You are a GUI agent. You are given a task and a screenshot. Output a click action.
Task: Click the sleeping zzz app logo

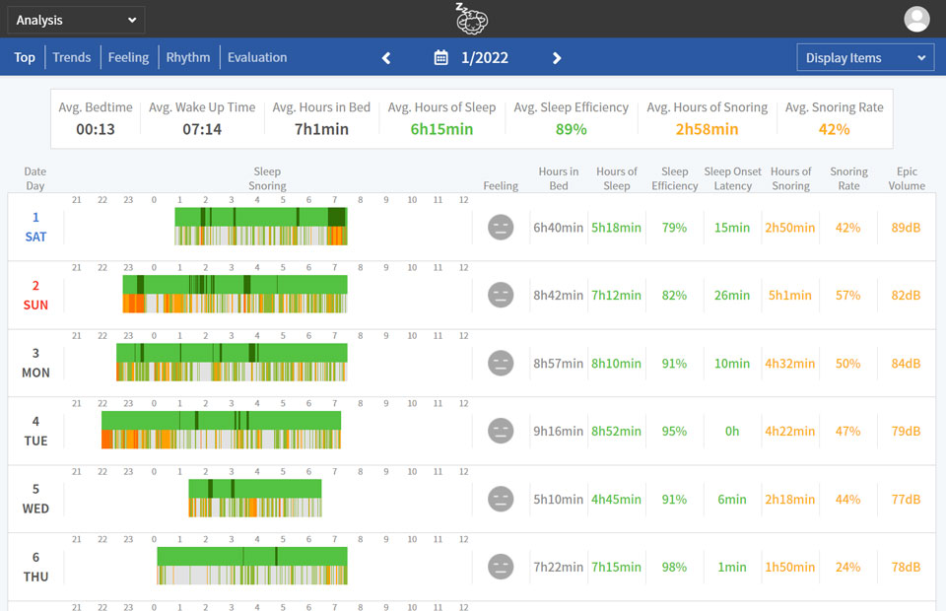coord(472,19)
